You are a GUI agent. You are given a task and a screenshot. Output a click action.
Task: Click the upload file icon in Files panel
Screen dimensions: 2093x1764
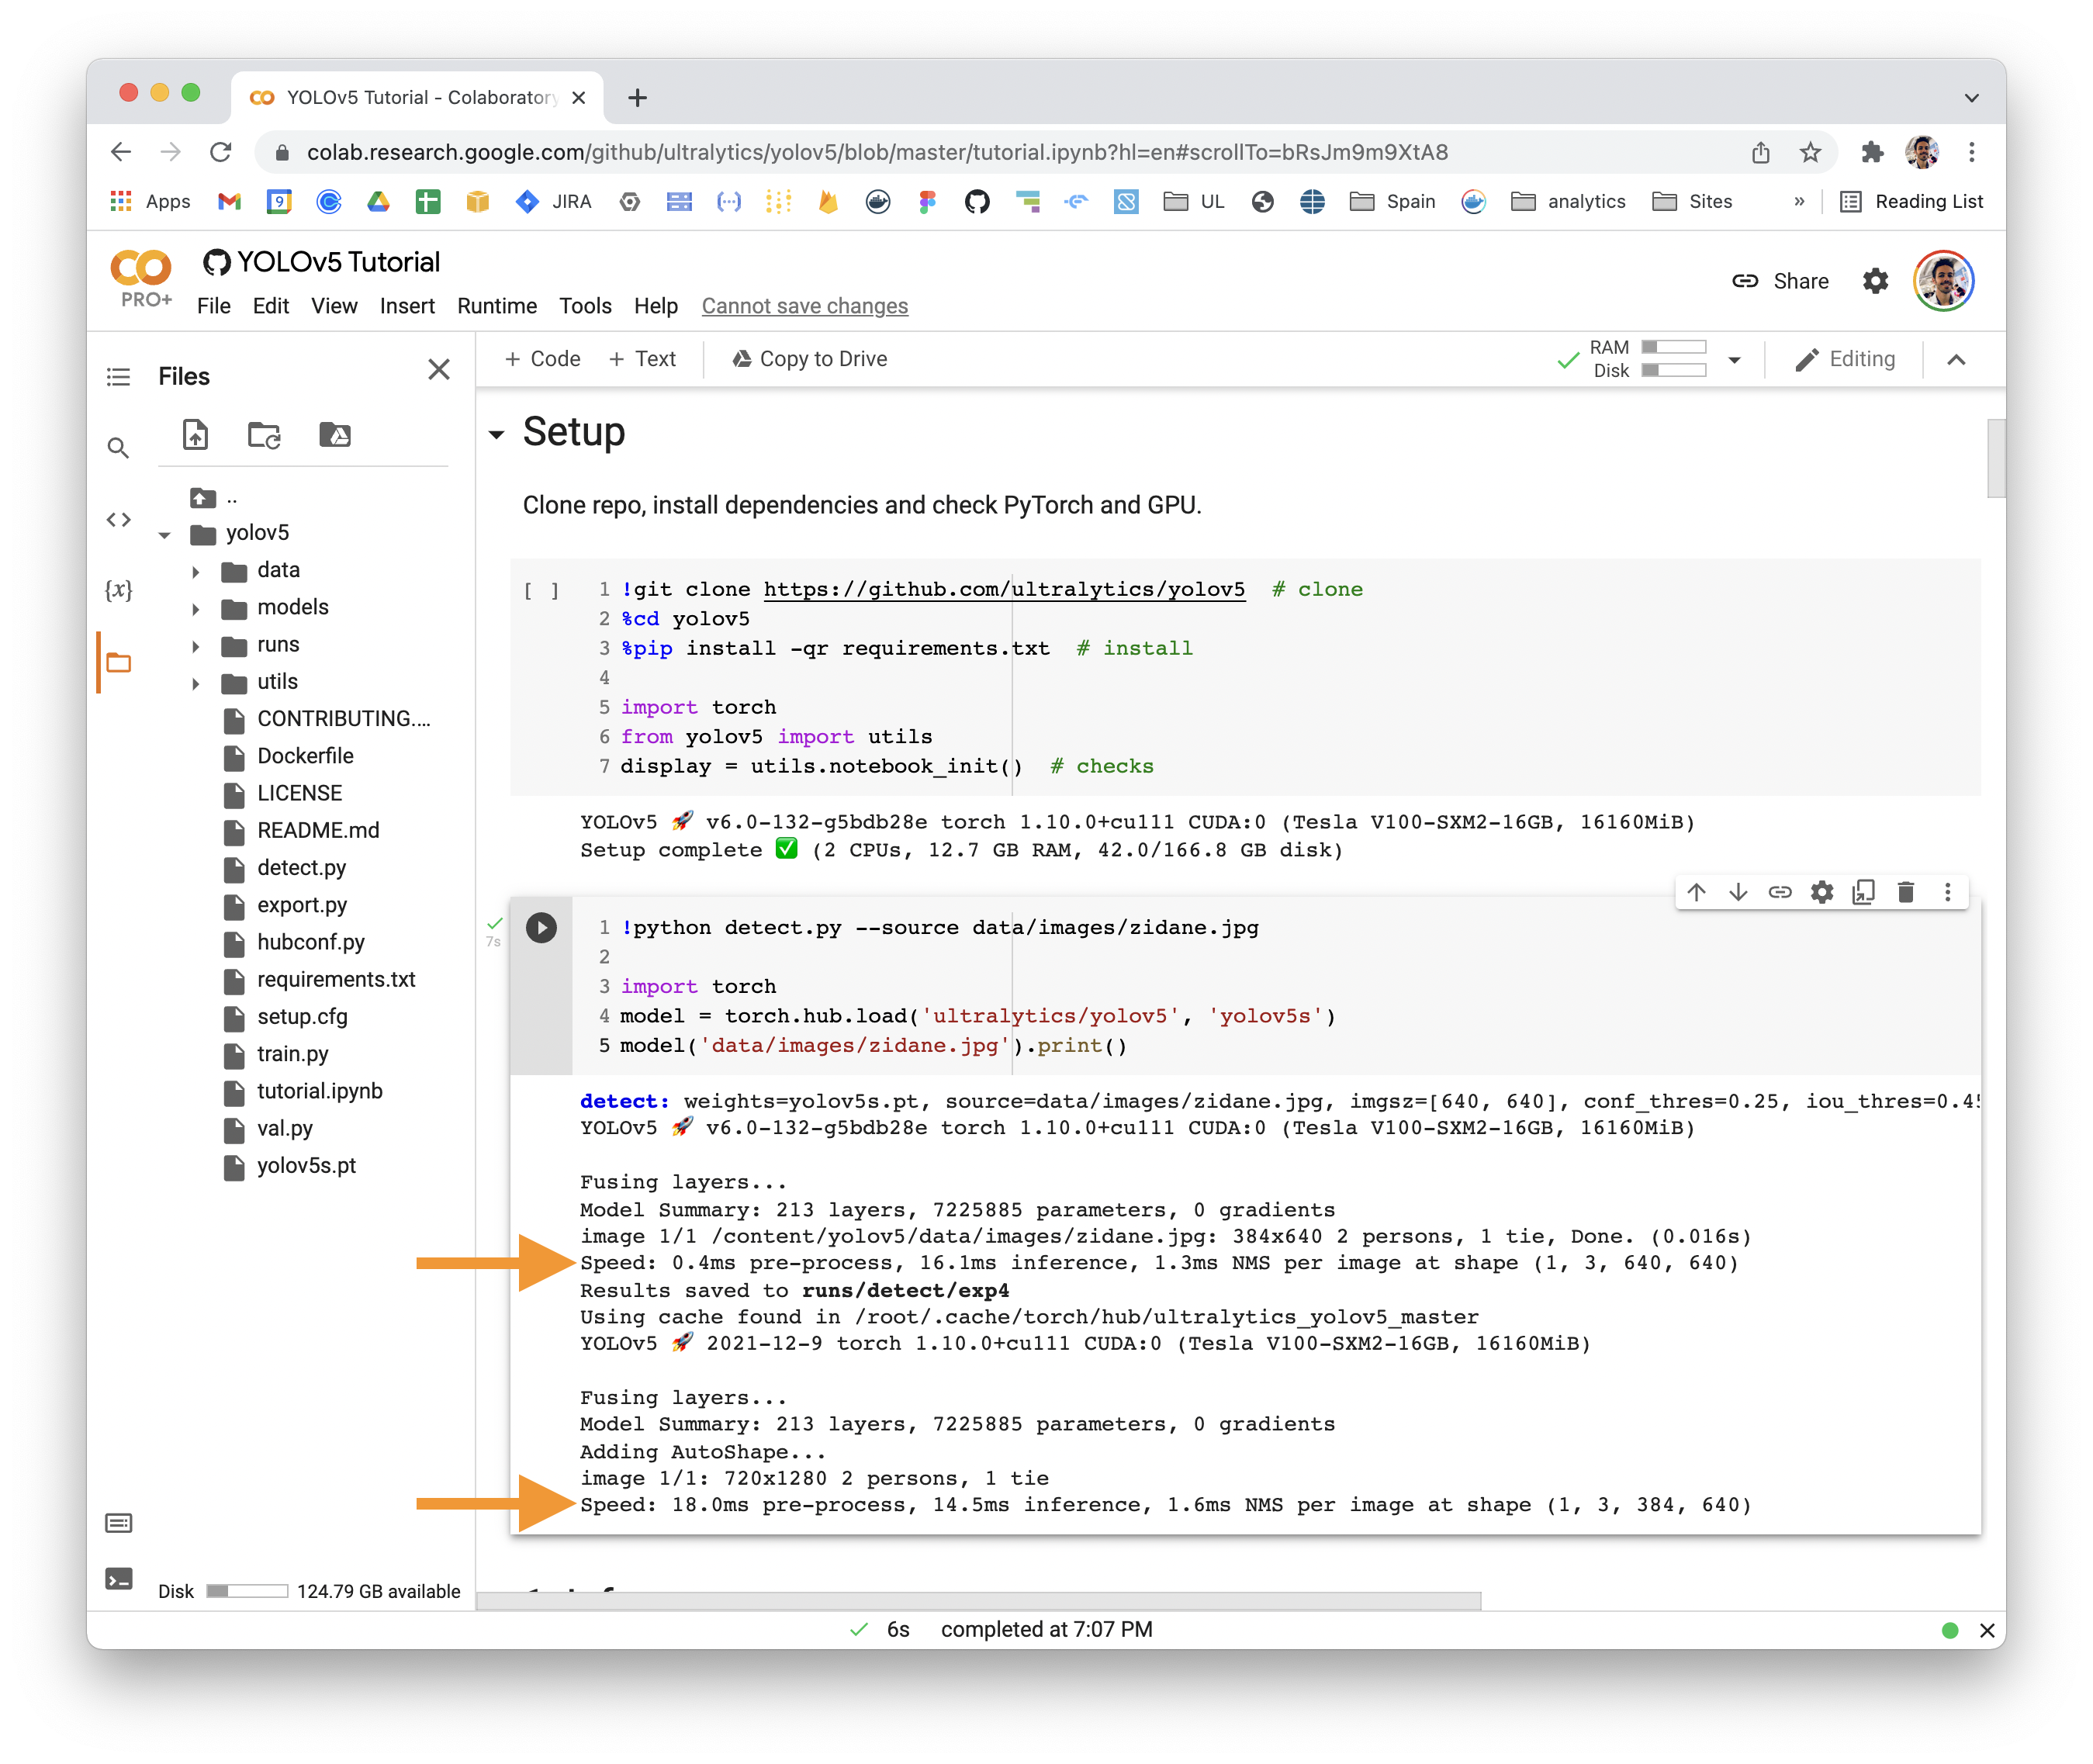pos(196,436)
